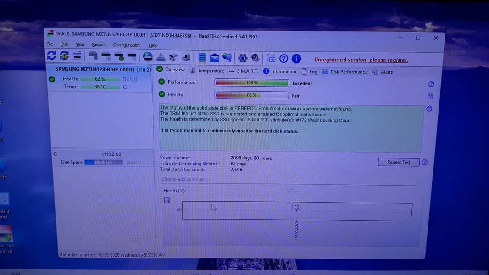Viewport: 489px width, 275px height.
Task: Click the Health 62 % bar in Overview
Action: [x=251, y=95]
